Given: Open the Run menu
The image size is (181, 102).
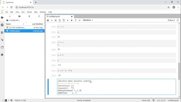Looking at the screenshot, I should click(x=23, y=12).
